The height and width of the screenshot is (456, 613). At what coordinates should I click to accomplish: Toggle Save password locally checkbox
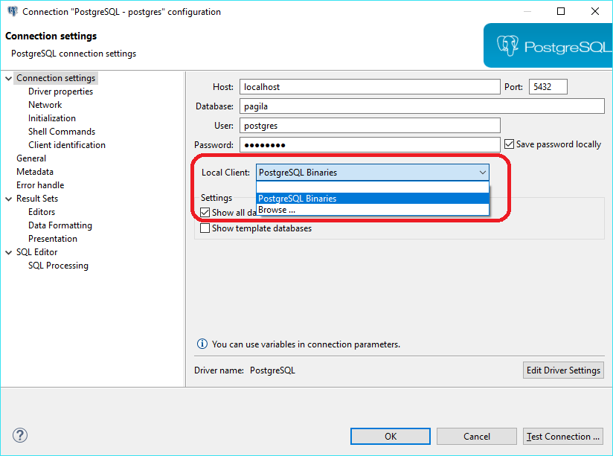[509, 144]
